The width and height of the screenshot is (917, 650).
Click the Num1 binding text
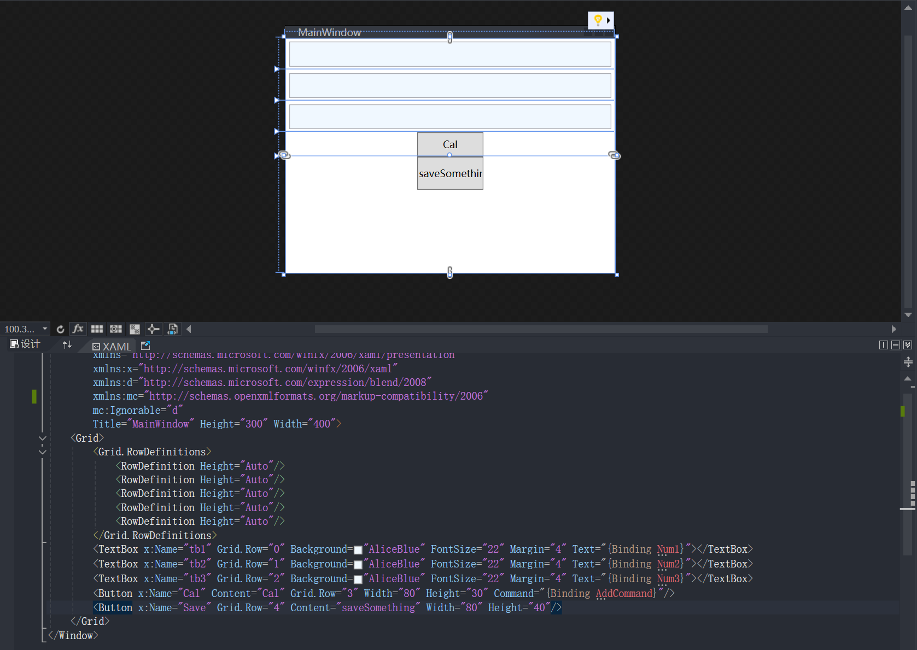(x=668, y=549)
